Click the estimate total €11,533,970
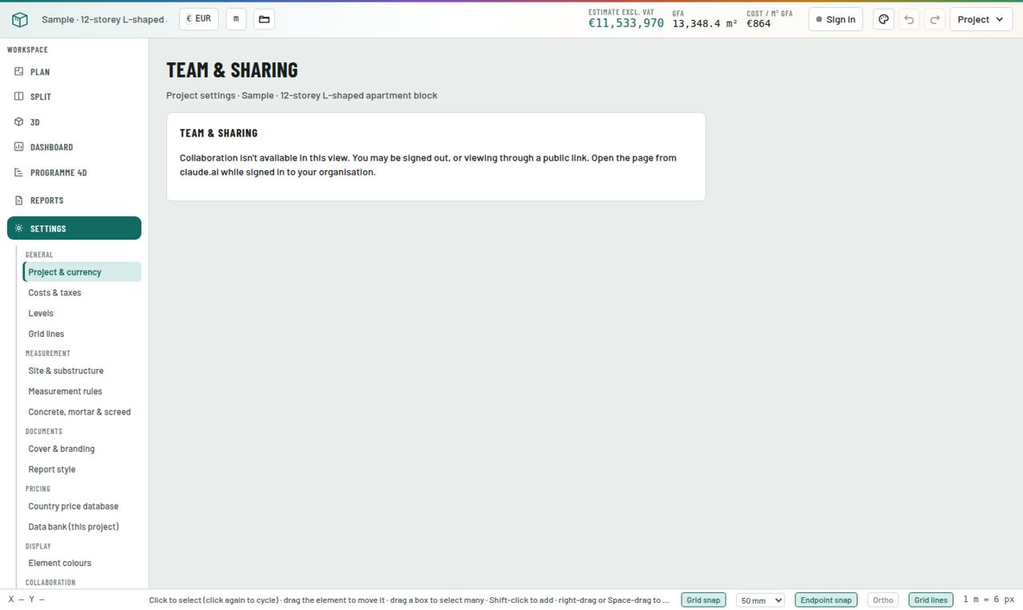1023x610 pixels. (x=626, y=24)
